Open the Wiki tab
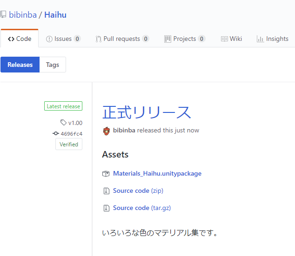 (x=231, y=39)
